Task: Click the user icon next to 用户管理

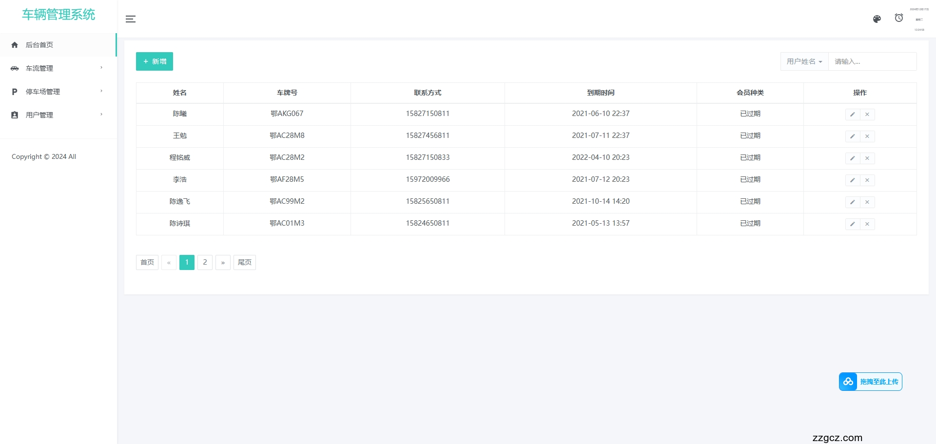Action: click(15, 115)
